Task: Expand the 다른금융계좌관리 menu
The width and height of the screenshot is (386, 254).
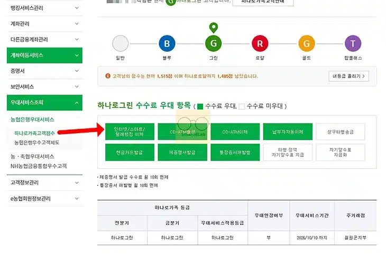Action: (x=44, y=40)
